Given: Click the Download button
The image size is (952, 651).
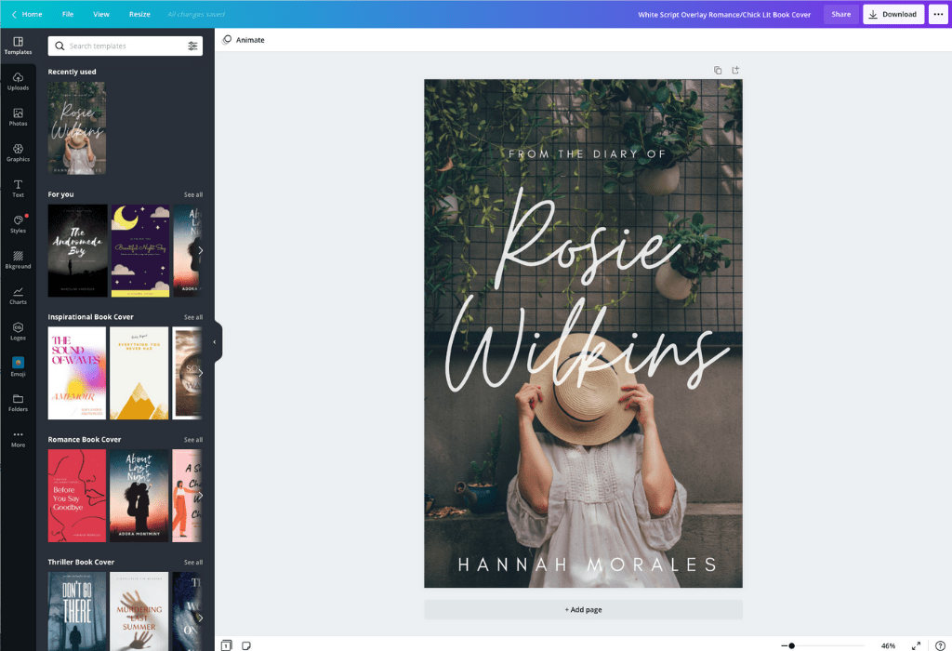Looking at the screenshot, I should tap(892, 14).
